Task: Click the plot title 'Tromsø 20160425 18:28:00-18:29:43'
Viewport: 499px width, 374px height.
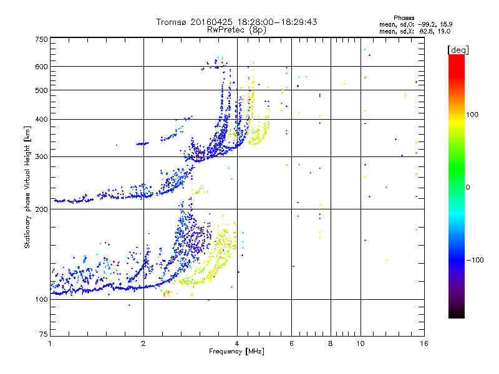Action: [236, 22]
